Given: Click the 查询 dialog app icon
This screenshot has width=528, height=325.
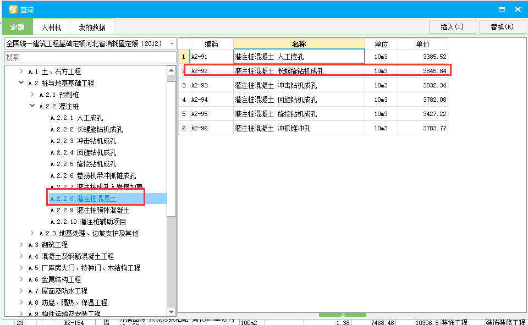Looking at the screenshot, I should pos(13,9).
